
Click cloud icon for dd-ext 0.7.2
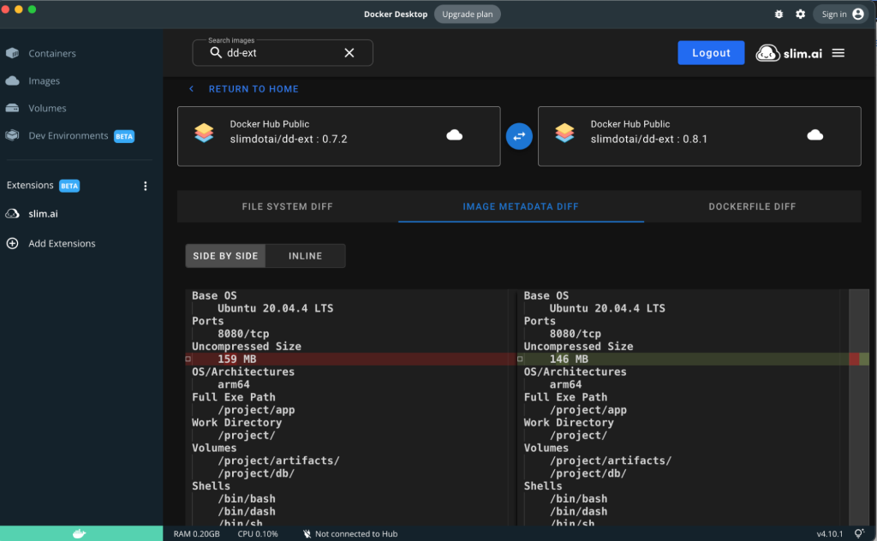click(x=454, y=135)
